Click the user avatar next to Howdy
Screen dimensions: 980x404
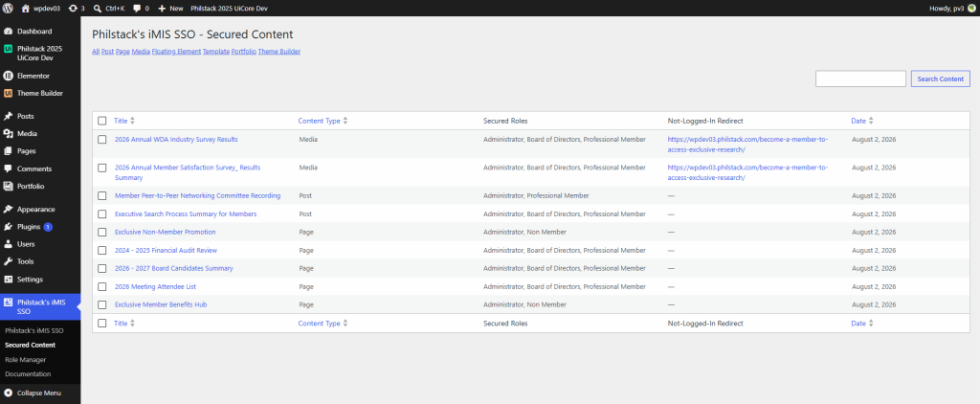pyautogui.click(x=971, y=8)
